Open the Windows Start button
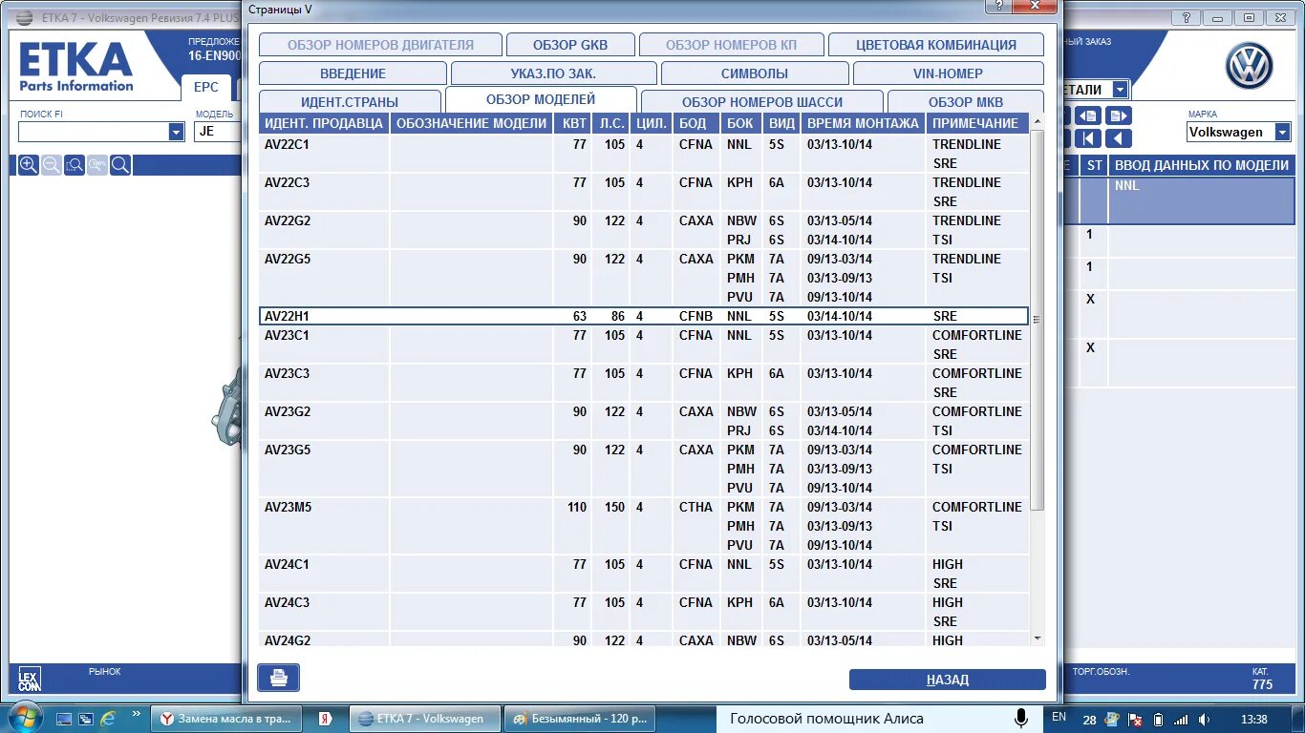This screenshot has width=1305, height=733. (24, 717)
